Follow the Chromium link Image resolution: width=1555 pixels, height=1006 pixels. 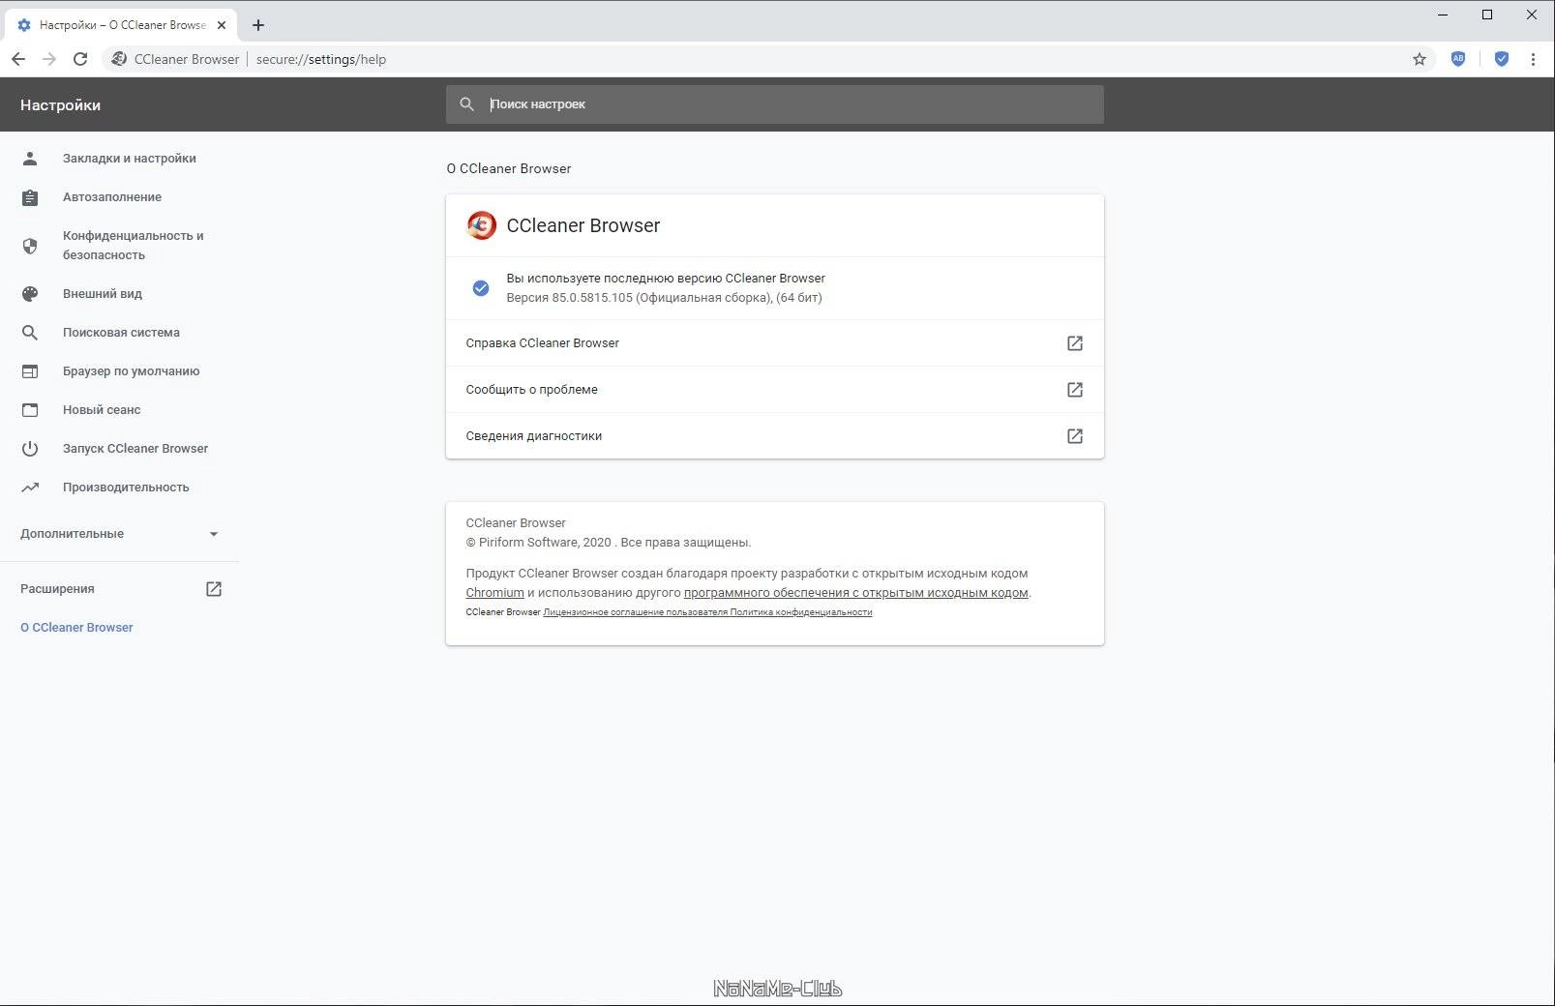tap(494, 593)
